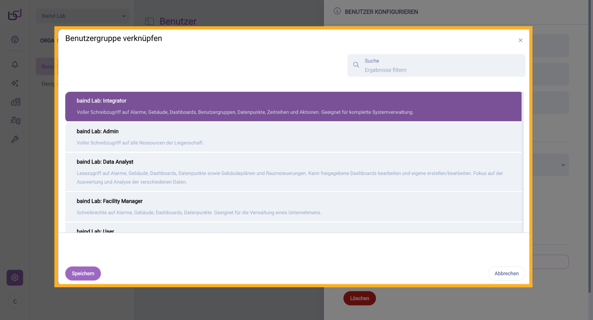Open the buildings icon in sidebar
This screenshot has height=320, width=593.
[x=15, y=102]
